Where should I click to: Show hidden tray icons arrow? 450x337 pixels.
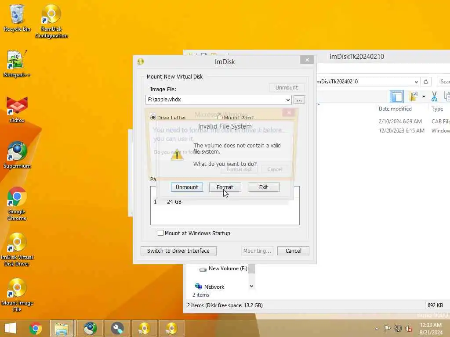377,329
